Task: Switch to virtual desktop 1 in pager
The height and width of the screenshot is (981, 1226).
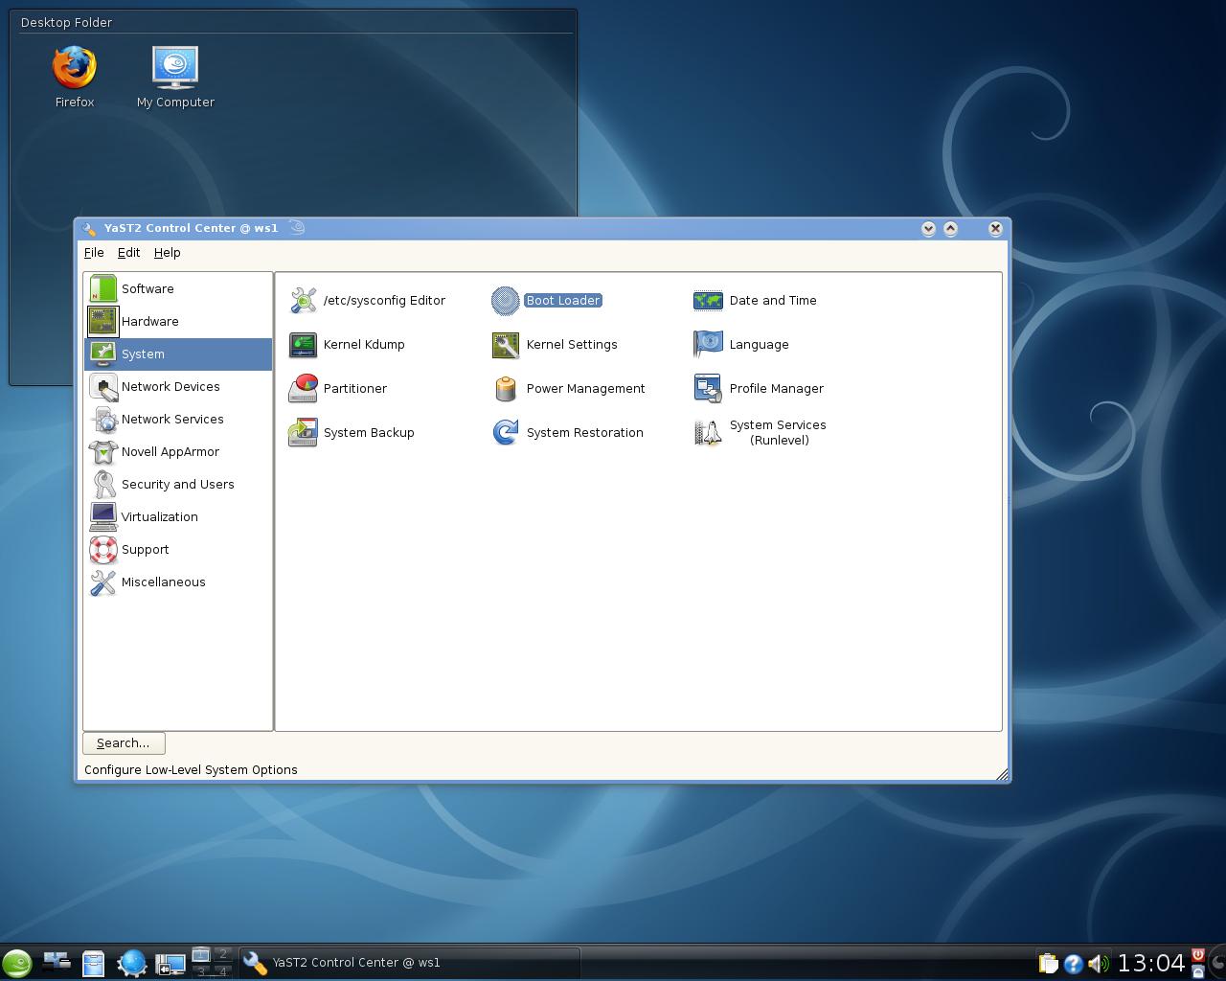Action: click(x=201, y=954)
